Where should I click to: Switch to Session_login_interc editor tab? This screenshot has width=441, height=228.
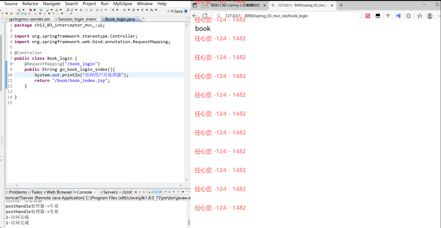click(x=76, y=19)
